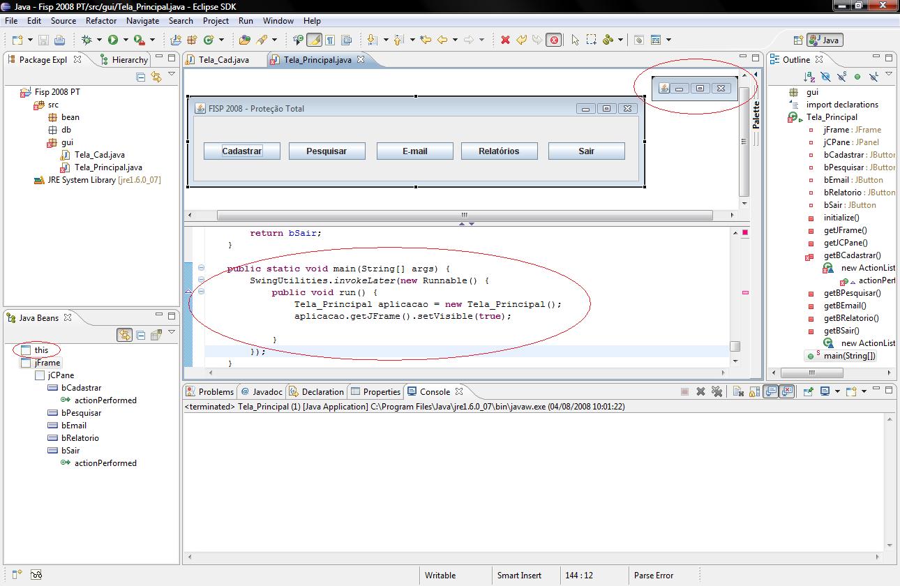Switch to the Tela_Cad.java editor tab
Image resolution: width=900 pixels, height=586 pixels.
tap(223, 60)
